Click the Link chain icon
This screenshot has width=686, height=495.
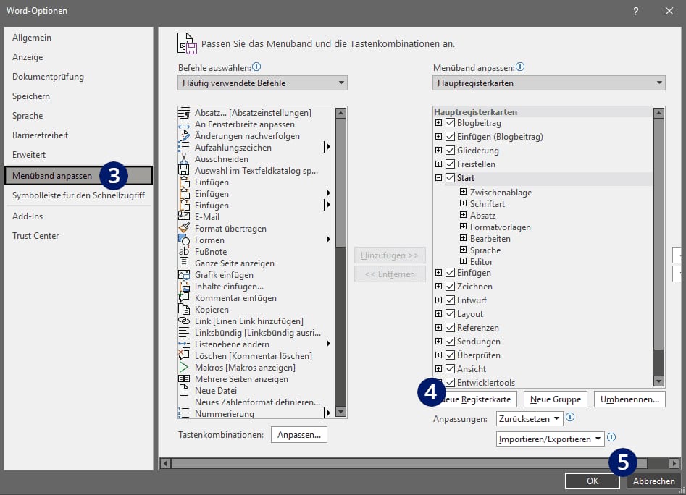184,321
